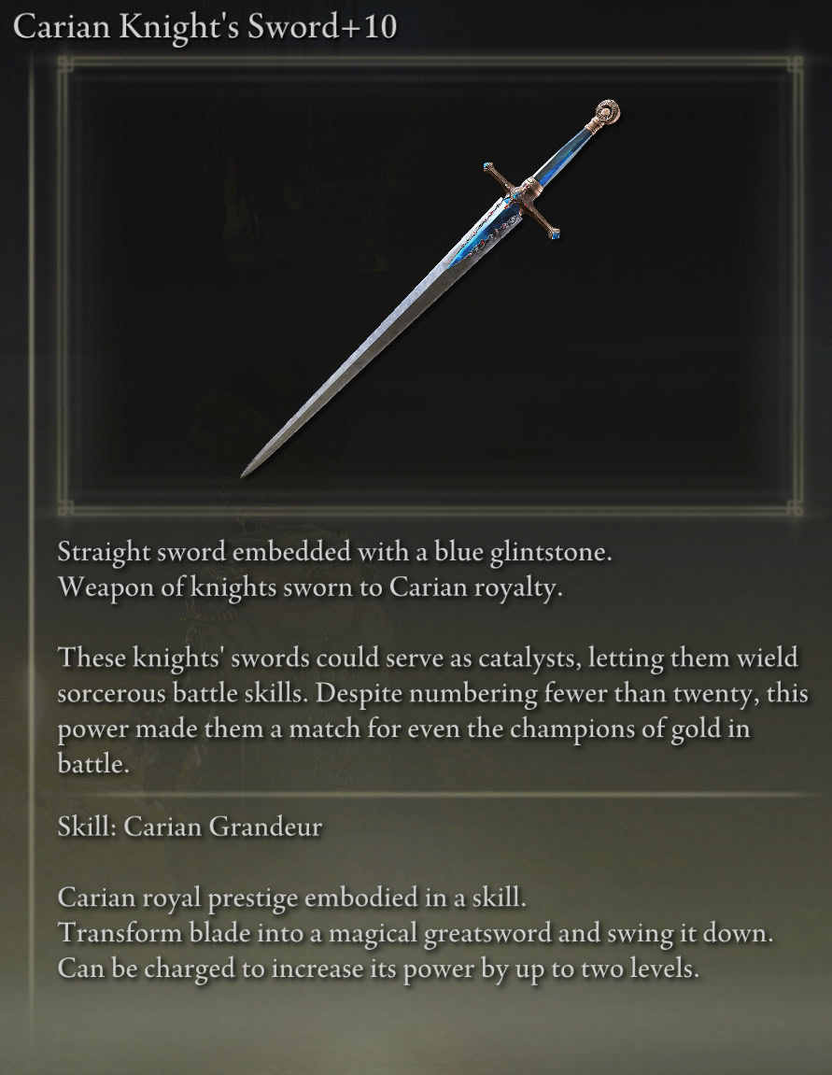Click "Carian royal prestige embodied in a skill" text

tap(292, 898)
